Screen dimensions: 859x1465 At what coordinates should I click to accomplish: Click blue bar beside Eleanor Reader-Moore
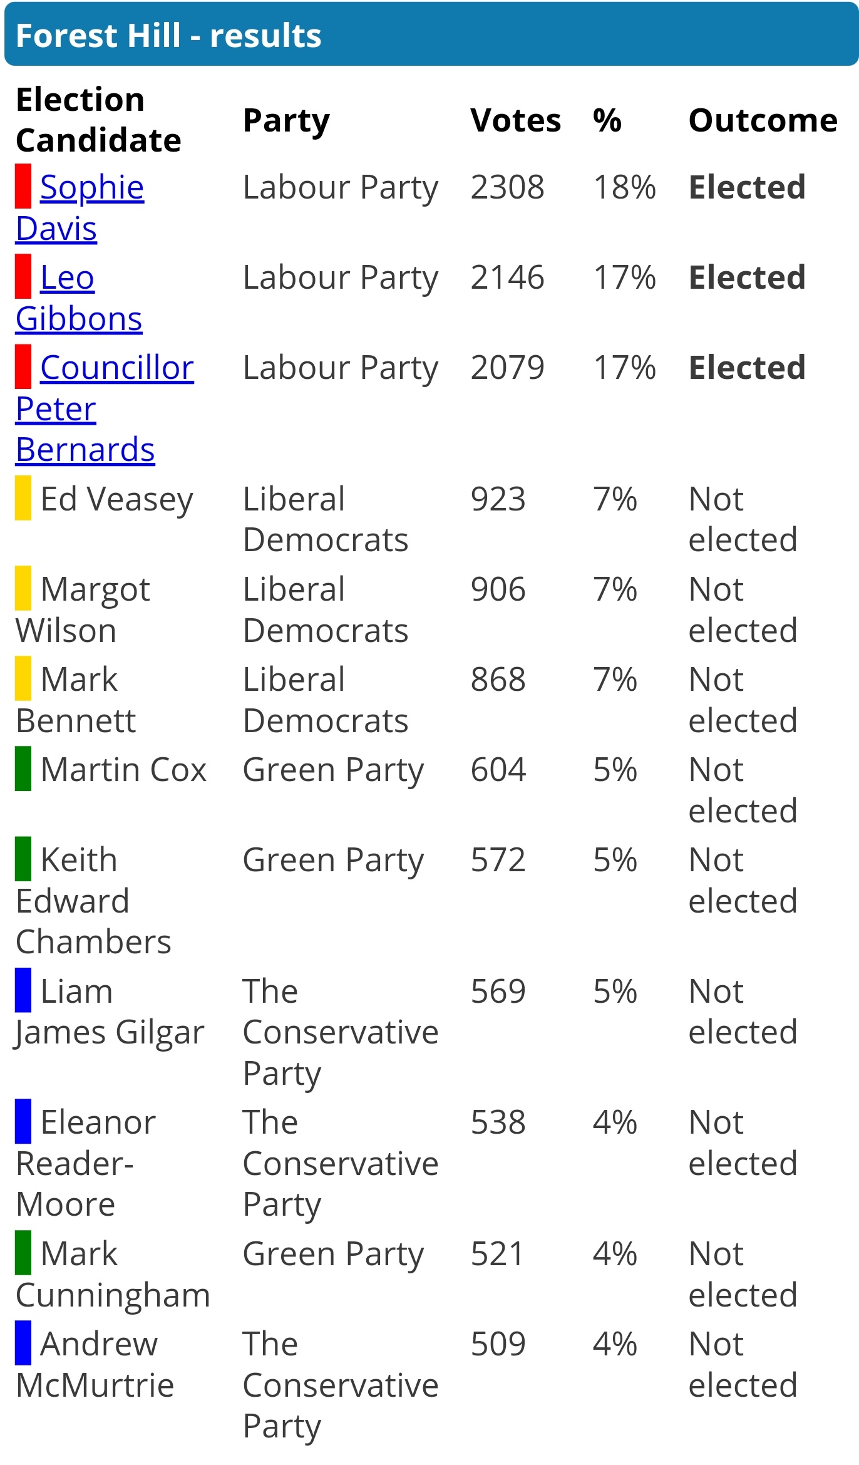[x=23, y=1121]
